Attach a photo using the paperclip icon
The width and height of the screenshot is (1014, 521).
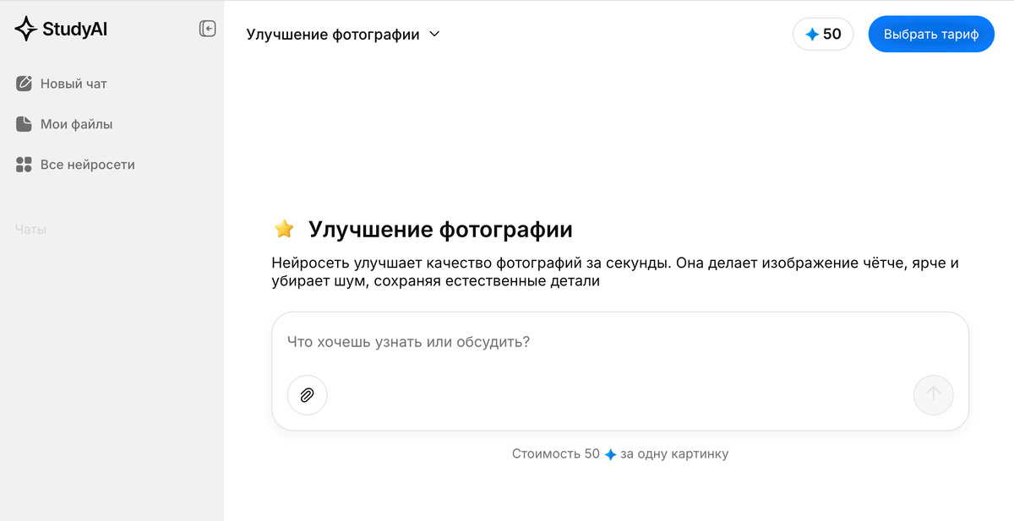306,395
